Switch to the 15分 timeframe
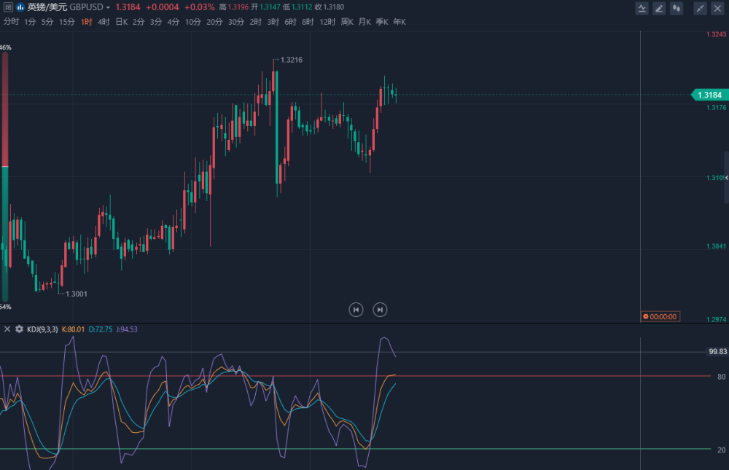This screenshot has height=470, width=729. (67, 22)
